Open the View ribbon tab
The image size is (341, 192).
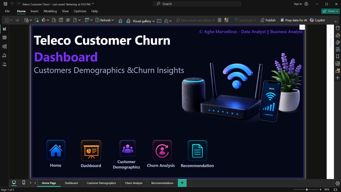[65, 11]
